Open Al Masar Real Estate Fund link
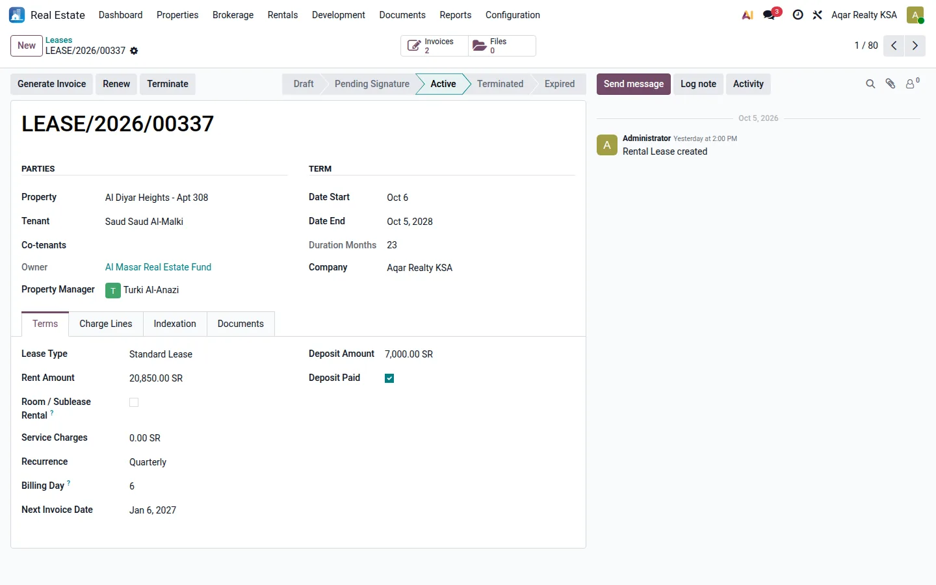 tap(158, 267)
